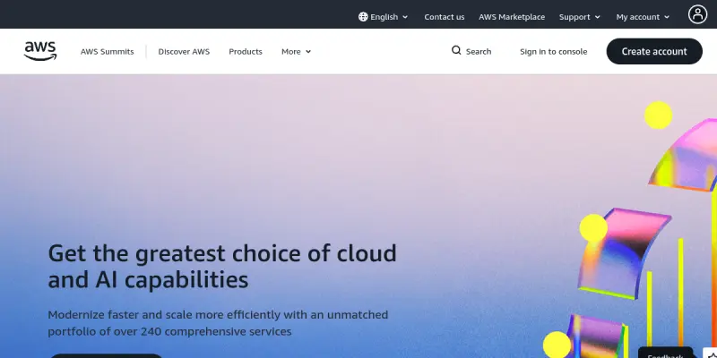Open AWS Summits menu item
The height and width of the screenshot is (358, 717).
pos(107,52)
